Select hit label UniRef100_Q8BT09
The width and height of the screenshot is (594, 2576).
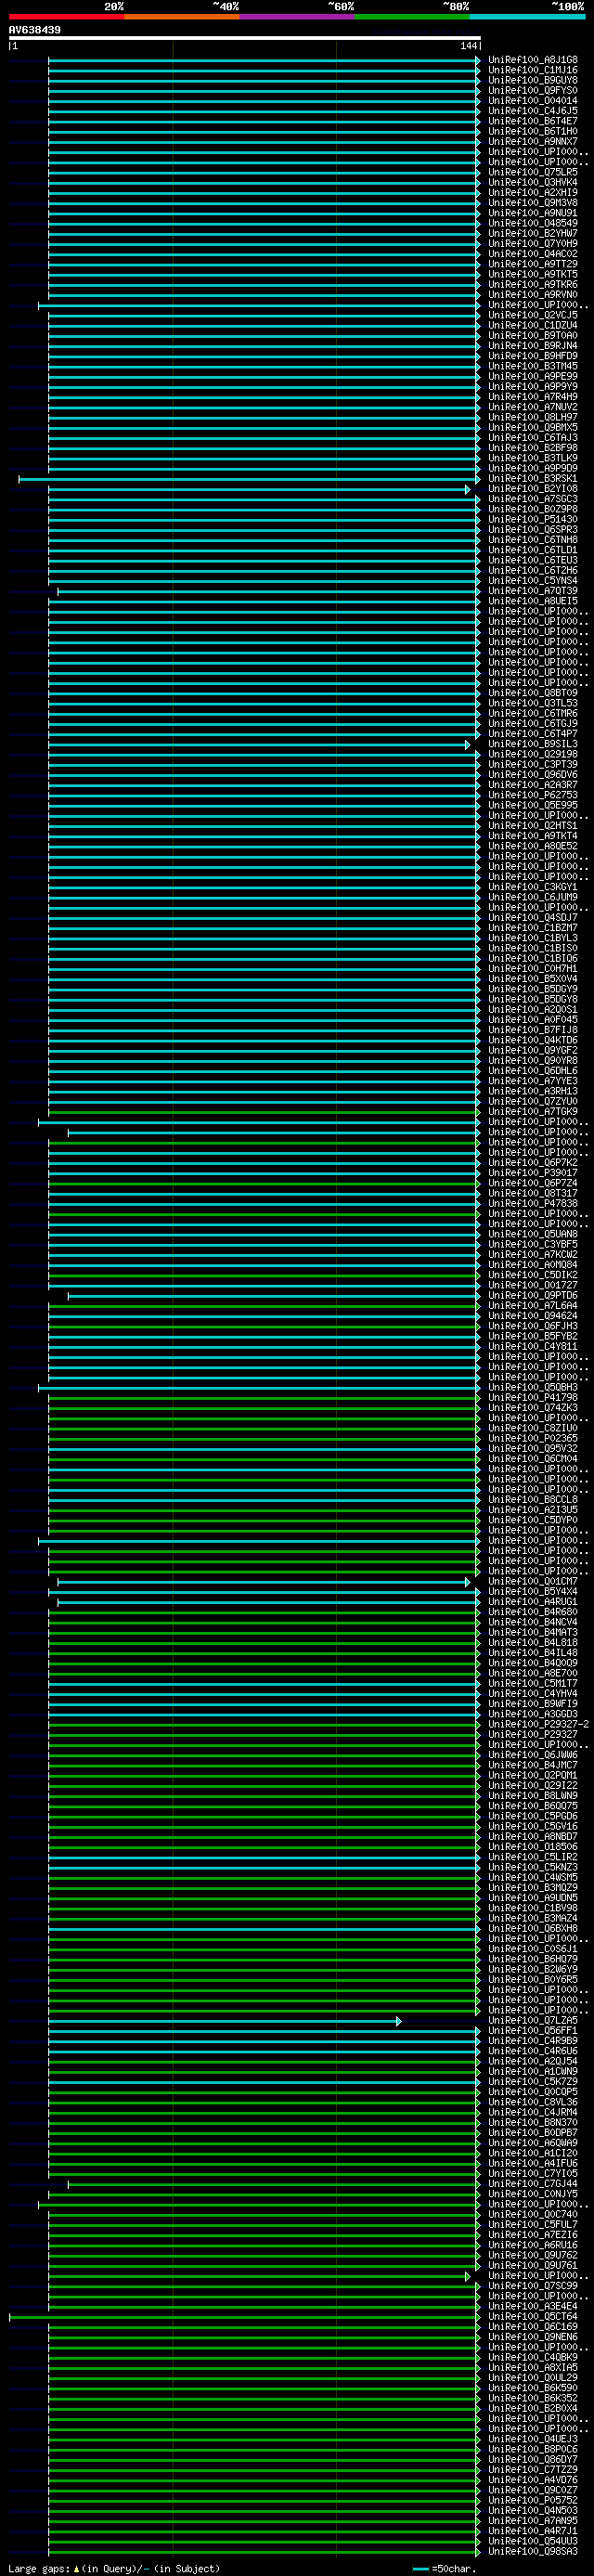[x=533, y=693]
